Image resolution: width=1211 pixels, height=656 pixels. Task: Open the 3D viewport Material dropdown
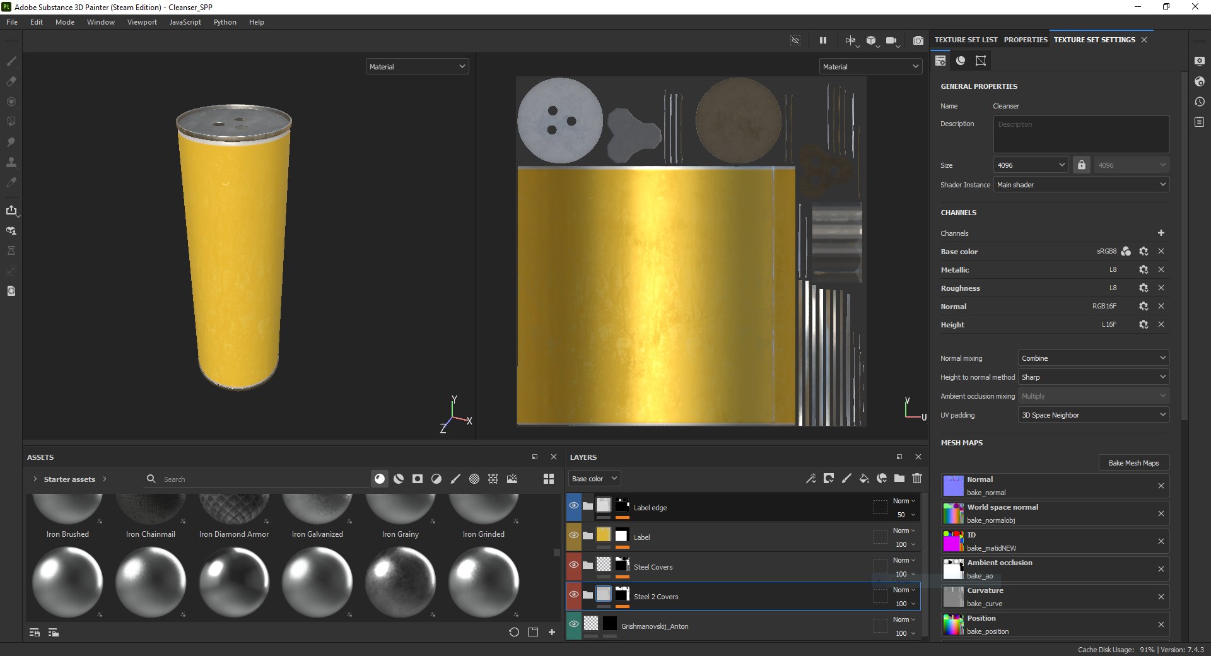click(x=417, y=66)
